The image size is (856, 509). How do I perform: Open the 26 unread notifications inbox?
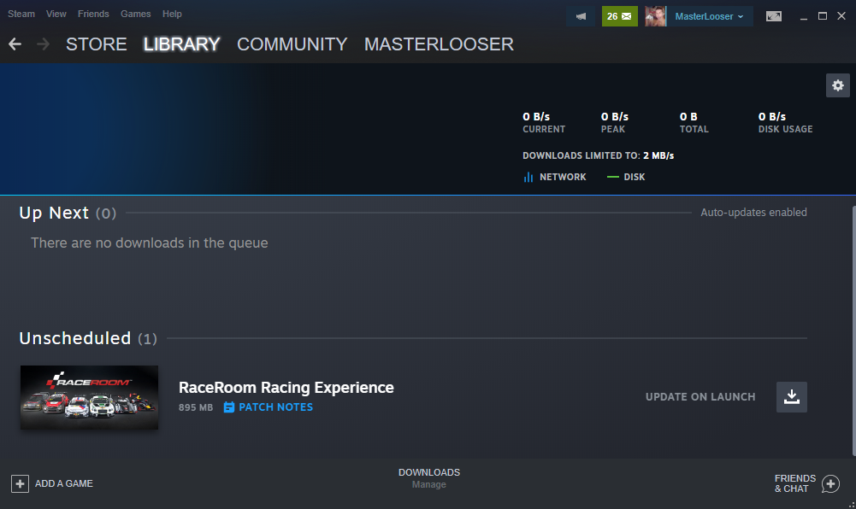[x=620, y=16]
